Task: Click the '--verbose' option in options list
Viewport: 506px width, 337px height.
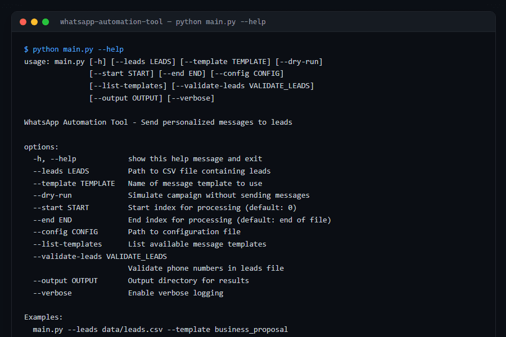Action: [x=52, y=293]
